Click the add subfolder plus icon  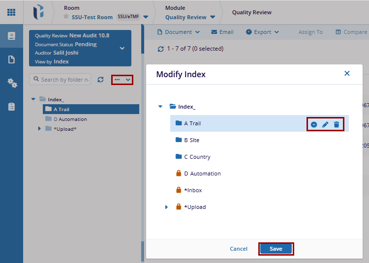coord(314,125)
